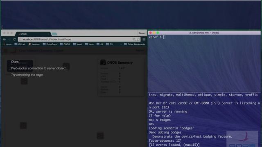
Task: Click the ONOS Summary panel icon
Action: 103,62
